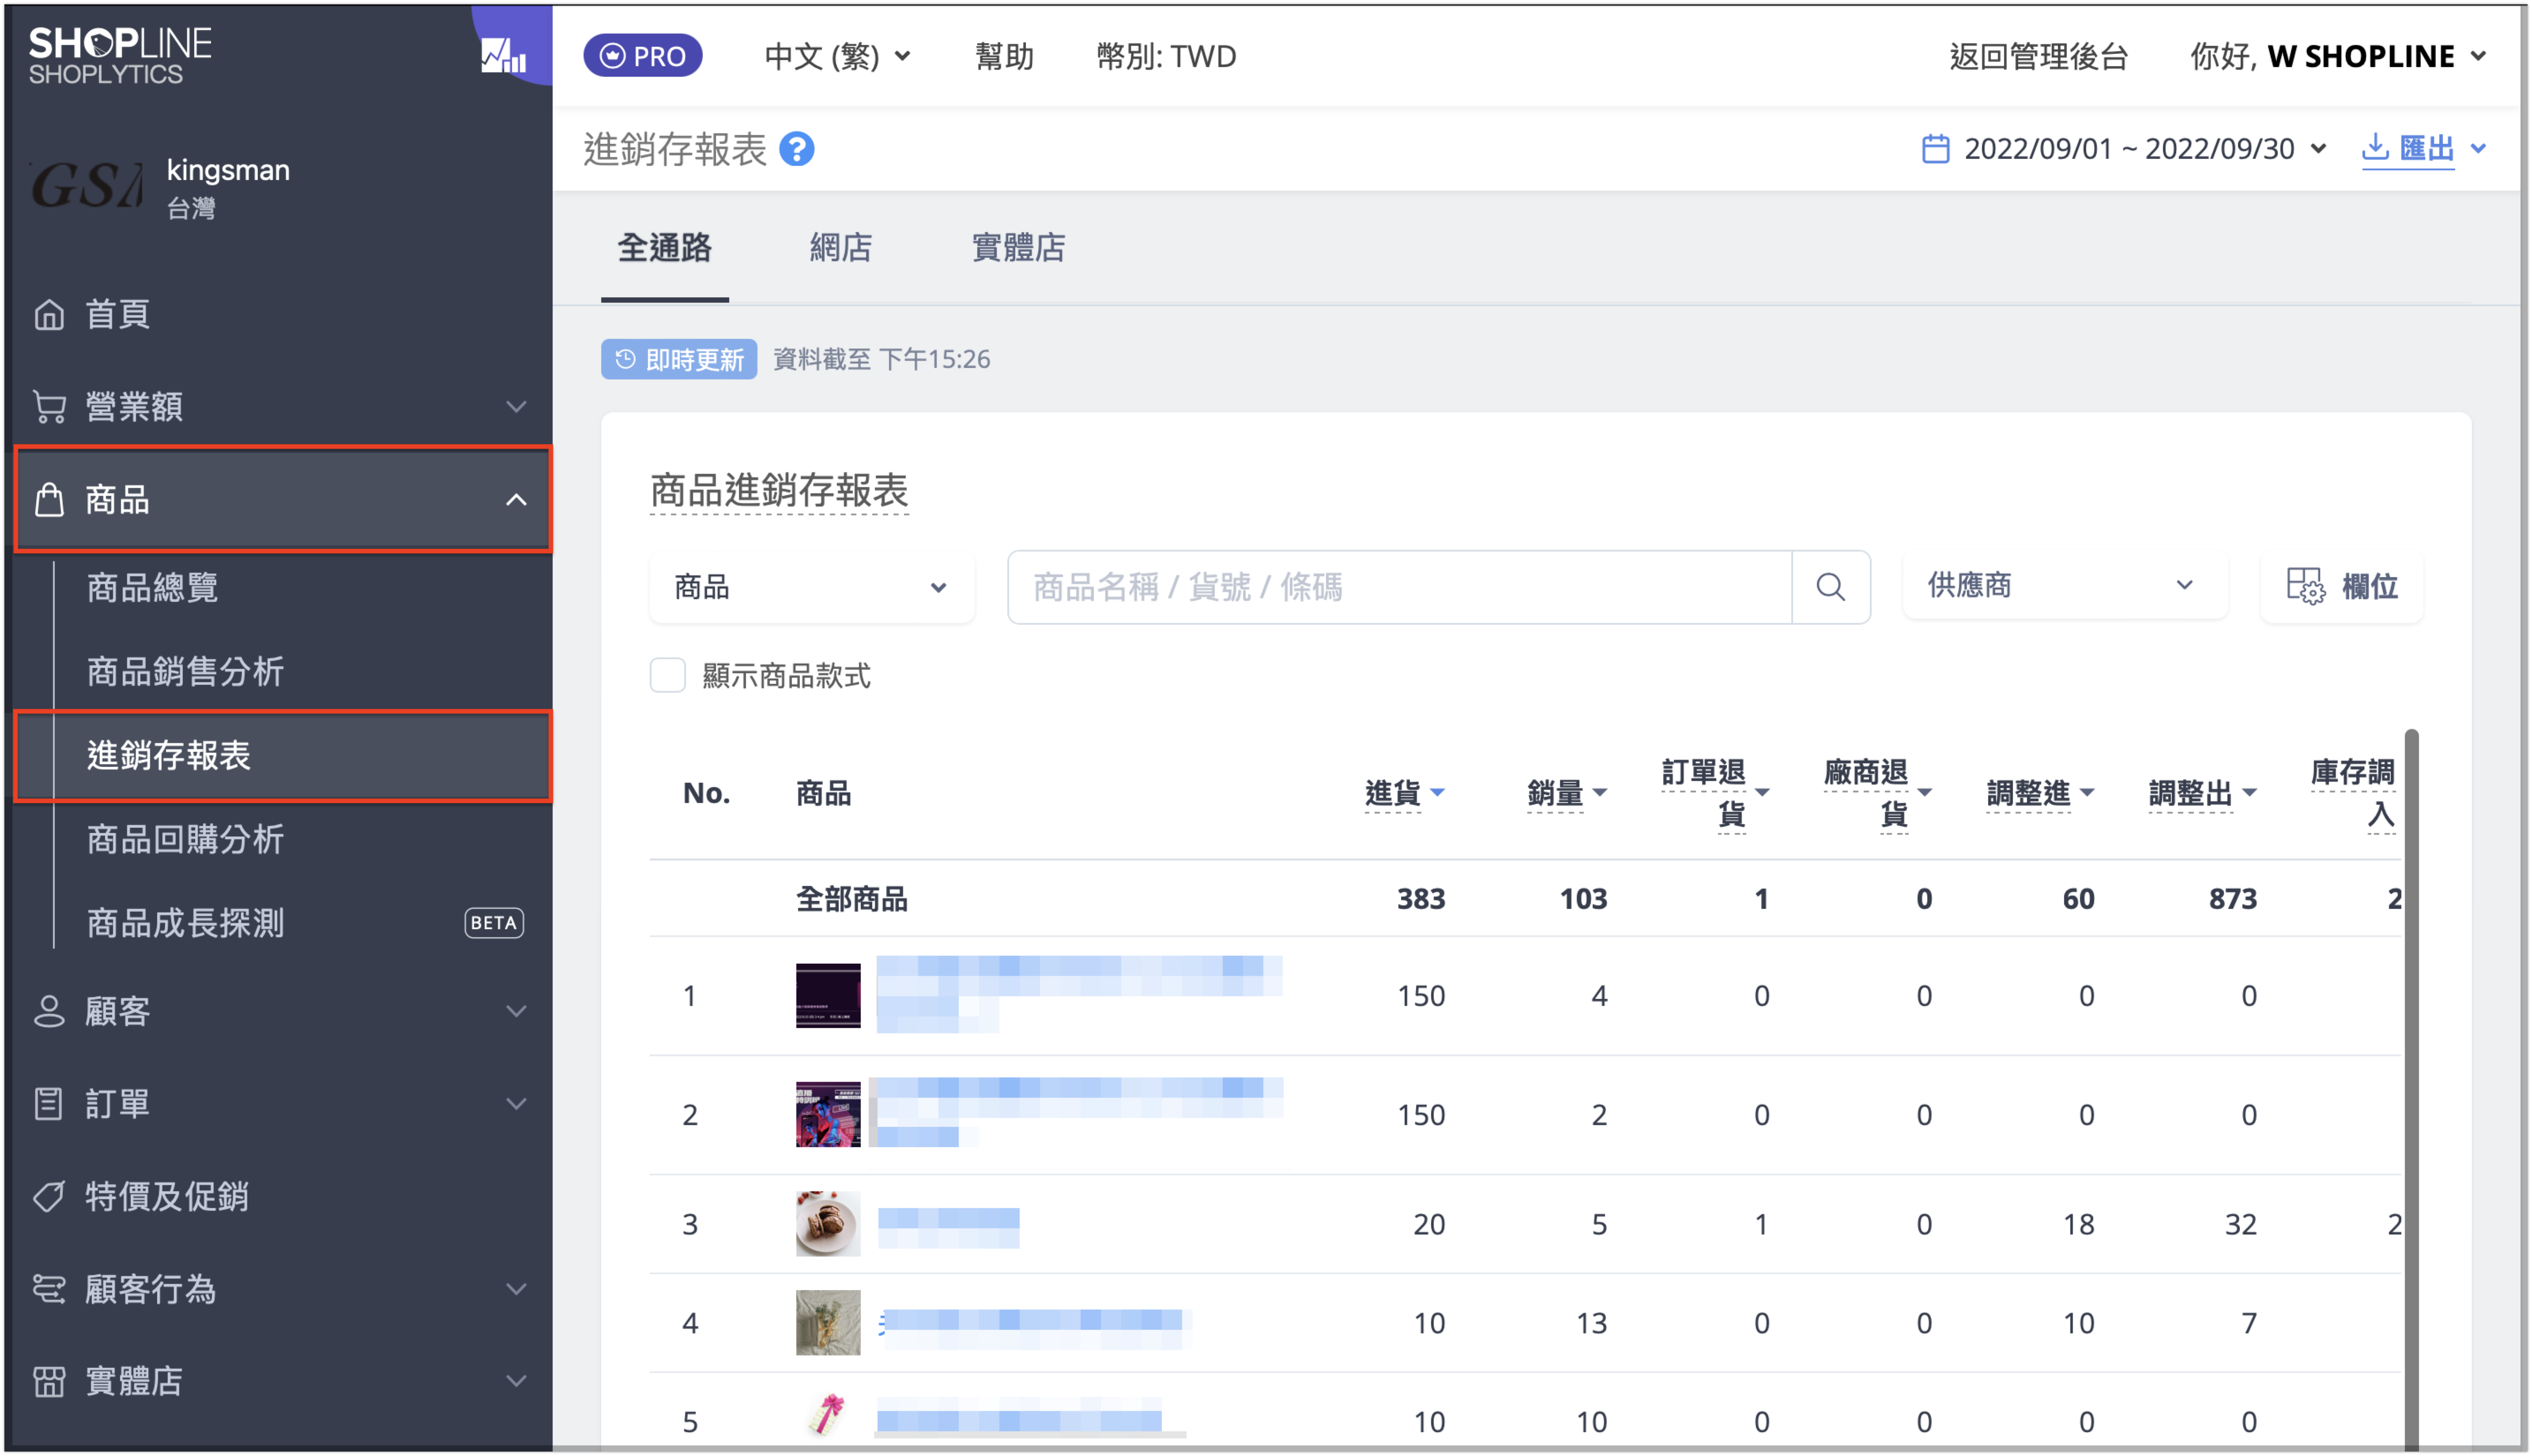2532x1456 pixels.
Task: Open the calendar icon for the date range
Action: [1935, 149]
